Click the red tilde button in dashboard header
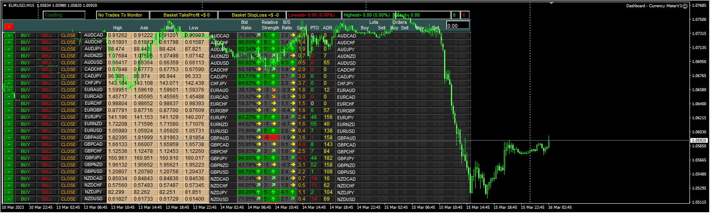Screen dimensions: 710x213 (x=9, y=27)
